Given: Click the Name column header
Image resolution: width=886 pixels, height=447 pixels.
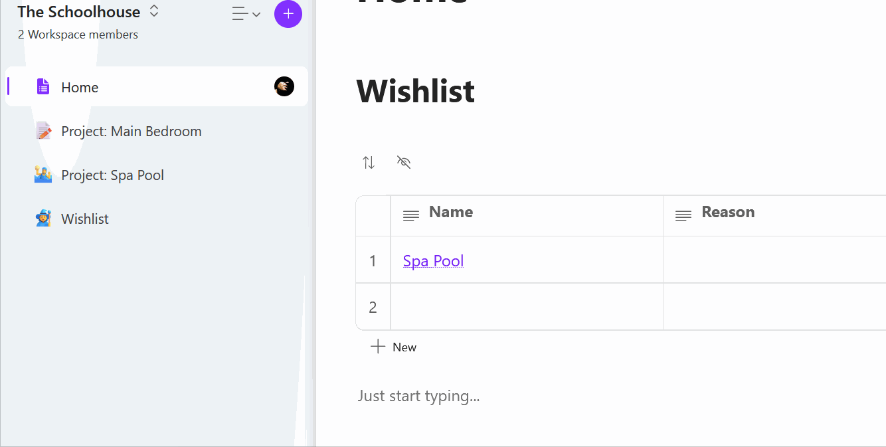Looking at the screenshot, I should click(x=451, y=213).
